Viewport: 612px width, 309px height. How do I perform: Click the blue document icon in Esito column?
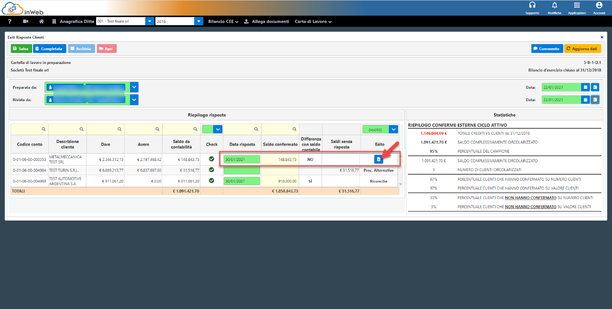point(379,159)
